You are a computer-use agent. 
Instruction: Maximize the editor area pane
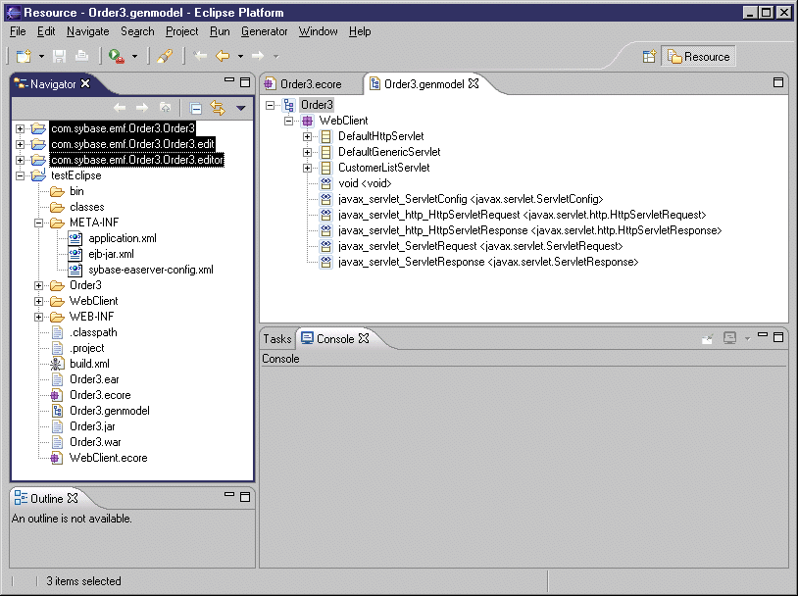(x=779, y=82)
